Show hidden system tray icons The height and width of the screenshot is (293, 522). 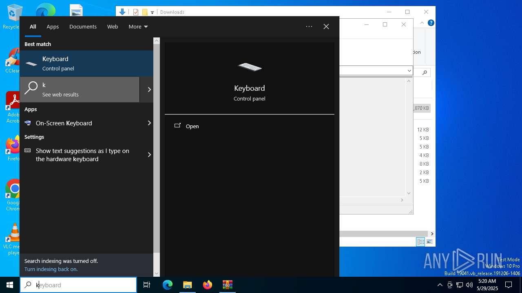[440, 285]
